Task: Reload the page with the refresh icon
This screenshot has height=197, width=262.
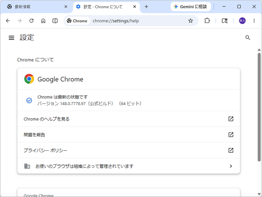Action: (x=32, y=21)
